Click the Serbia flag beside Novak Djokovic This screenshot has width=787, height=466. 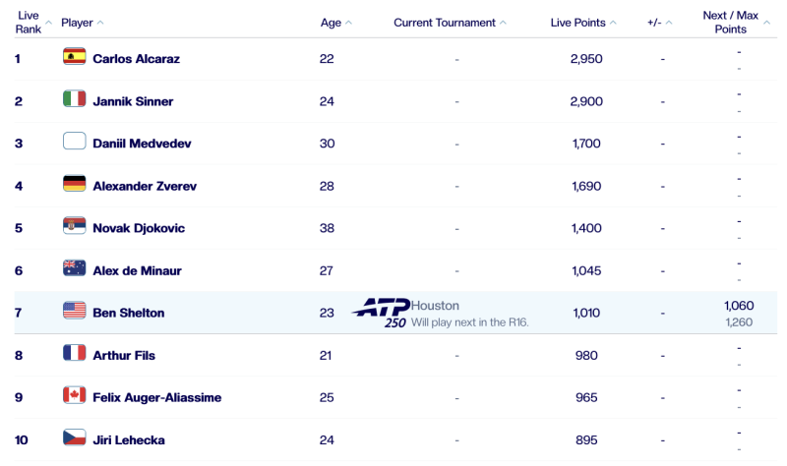75,226
